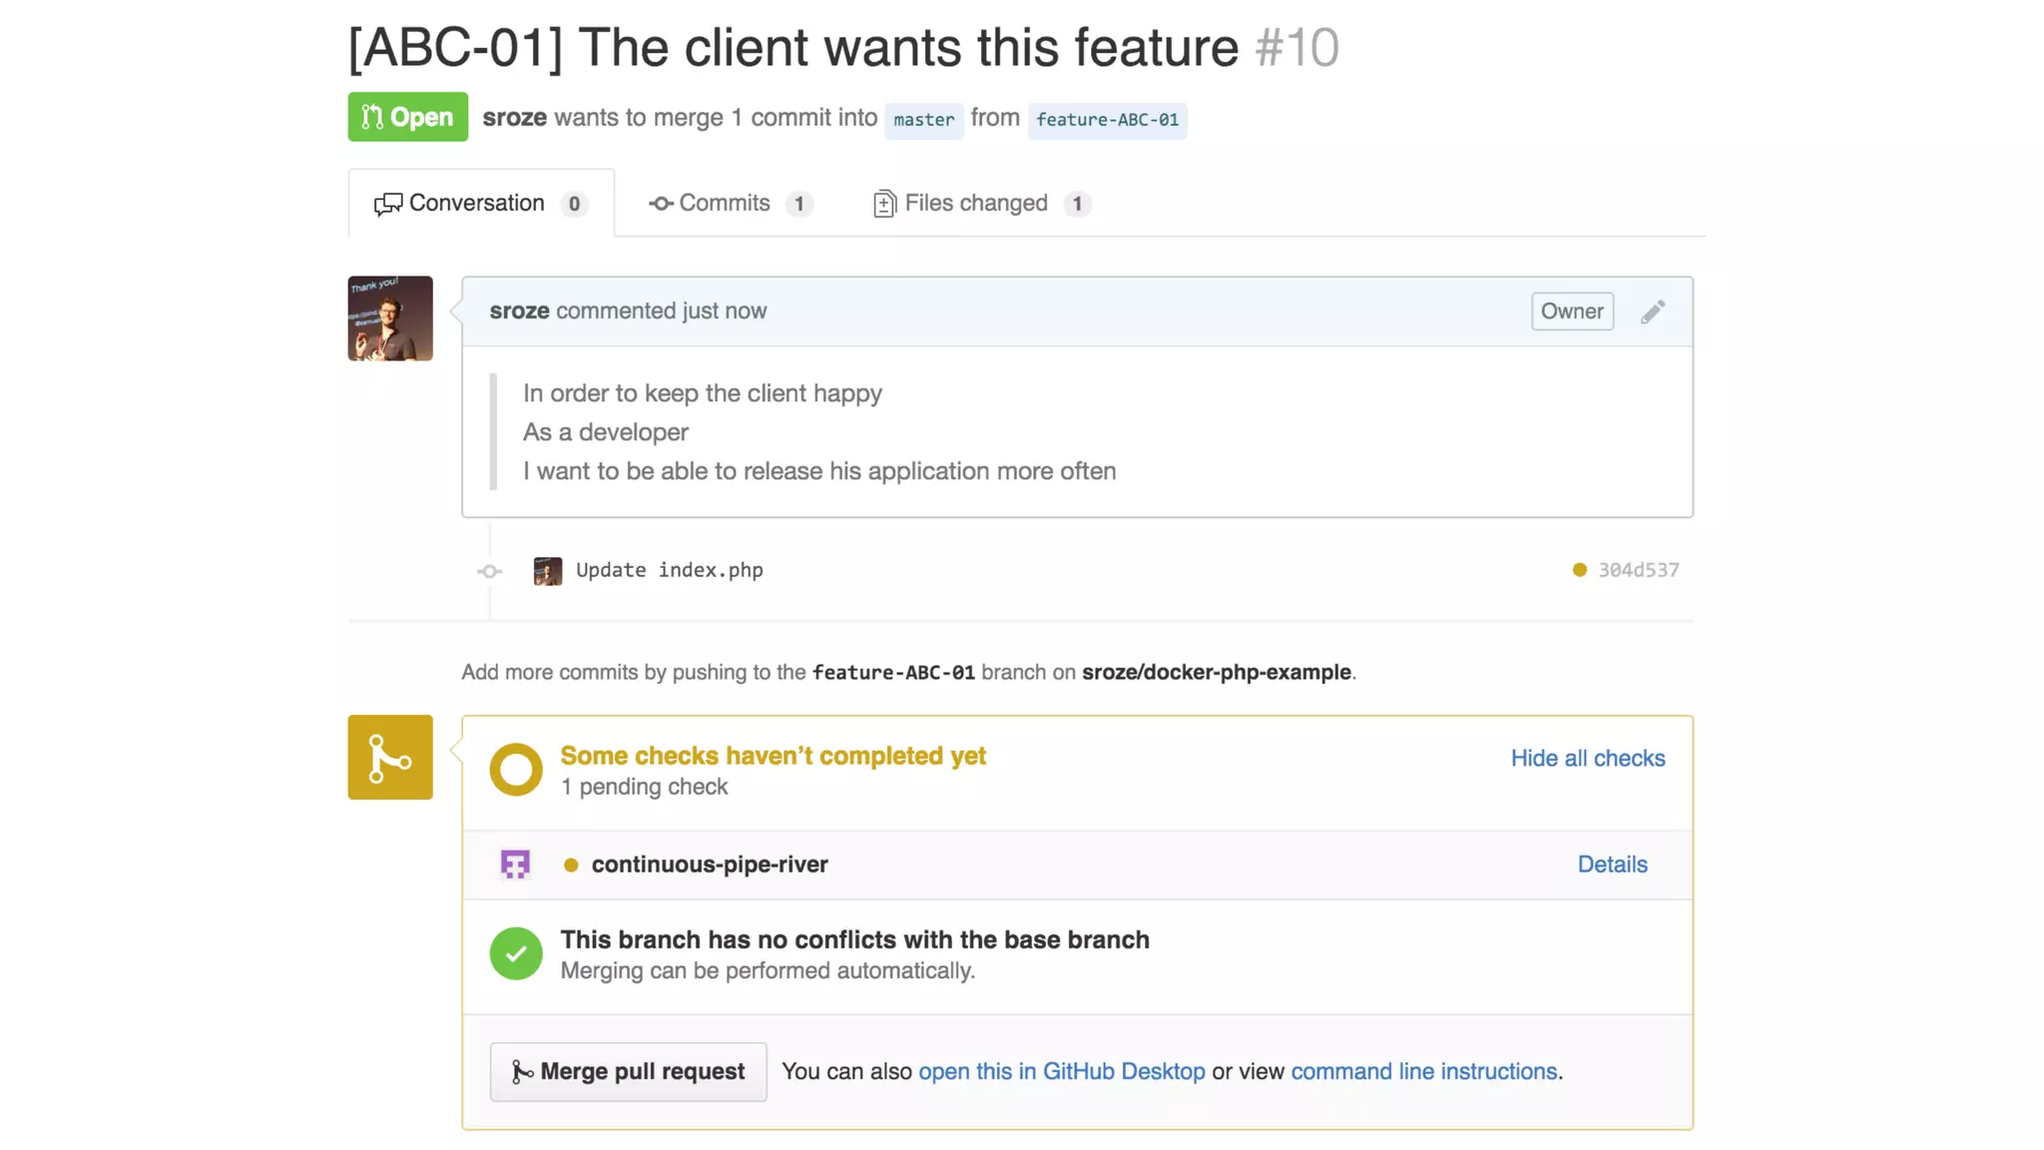Click open this in GitHub Desktop link
The image size is (2044, 1150).
[1061, 1071]
